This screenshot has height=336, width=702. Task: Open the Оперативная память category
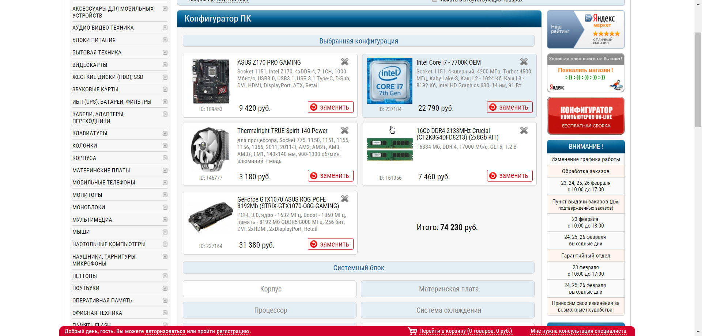pos(102,301)
